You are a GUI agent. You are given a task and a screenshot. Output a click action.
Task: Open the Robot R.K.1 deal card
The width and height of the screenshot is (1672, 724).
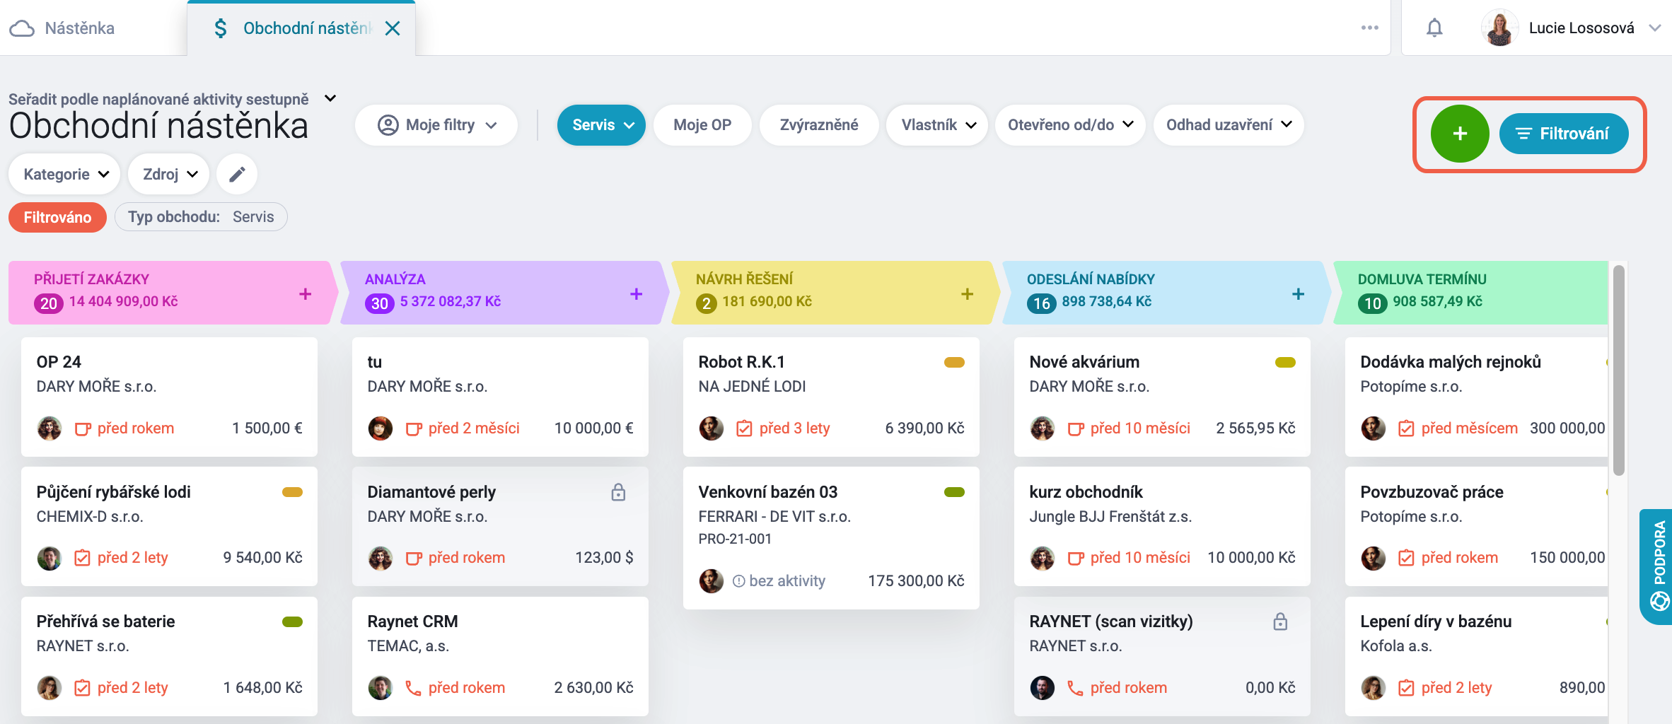click(831, 396)
